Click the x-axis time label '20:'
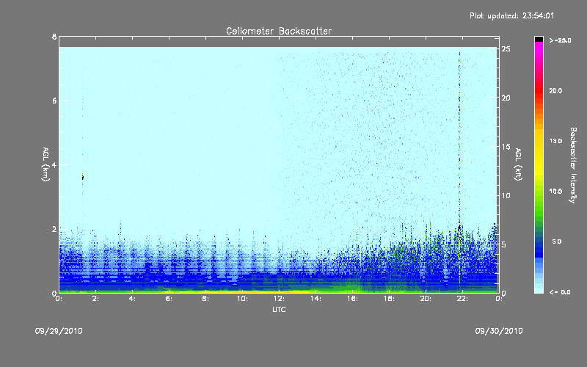Image resolution: width=587 pixels, height=367 pixels. coord(426,299)
